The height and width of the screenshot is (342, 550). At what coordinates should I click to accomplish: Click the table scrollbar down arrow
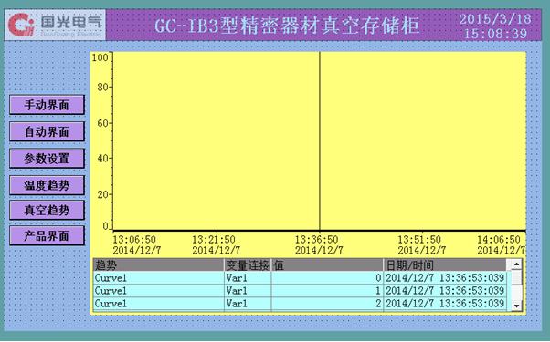click(516, 306)
